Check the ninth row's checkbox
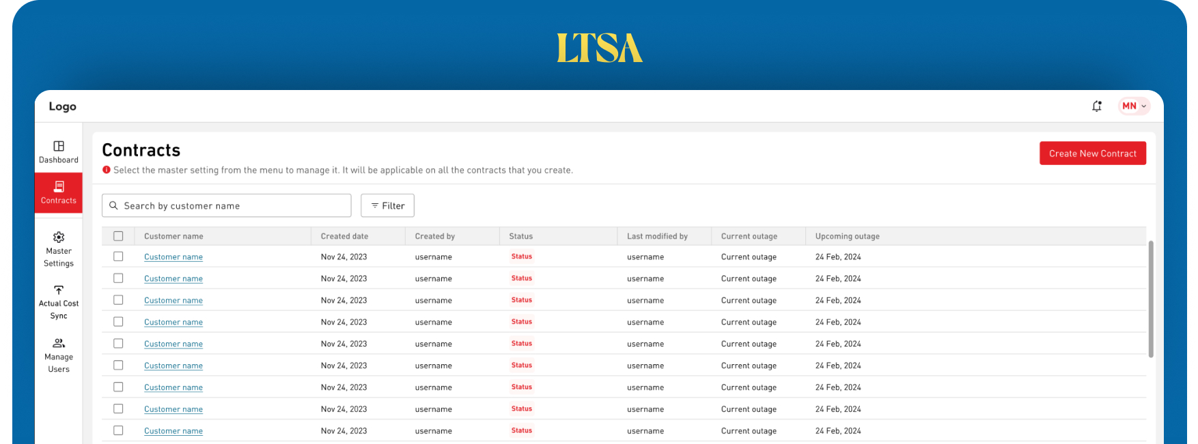Image resolution: width=1198 pixels, height=444 pixels. pos(118,430)
